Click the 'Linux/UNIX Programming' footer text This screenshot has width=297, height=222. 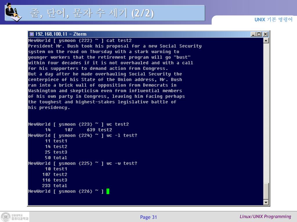[x=265, y=217]
